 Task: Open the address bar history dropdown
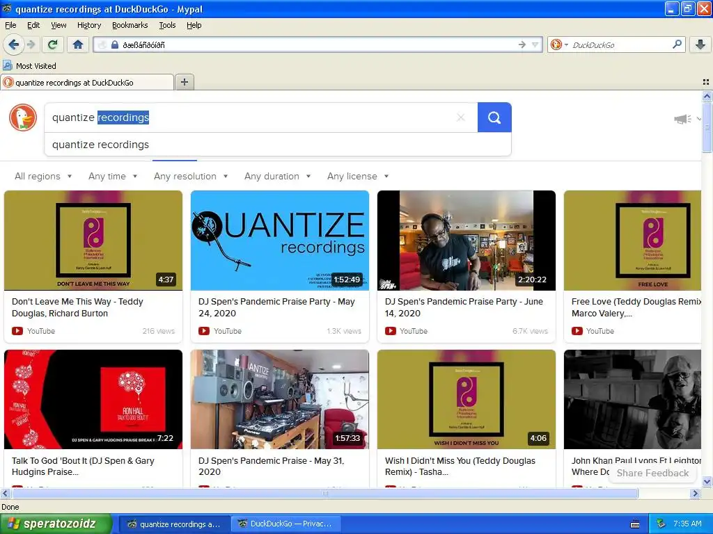coord(535,44)
